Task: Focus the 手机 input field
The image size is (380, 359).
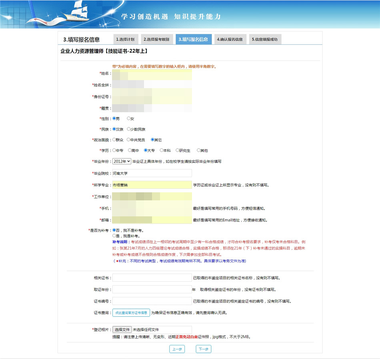Action: pos(152,208)
